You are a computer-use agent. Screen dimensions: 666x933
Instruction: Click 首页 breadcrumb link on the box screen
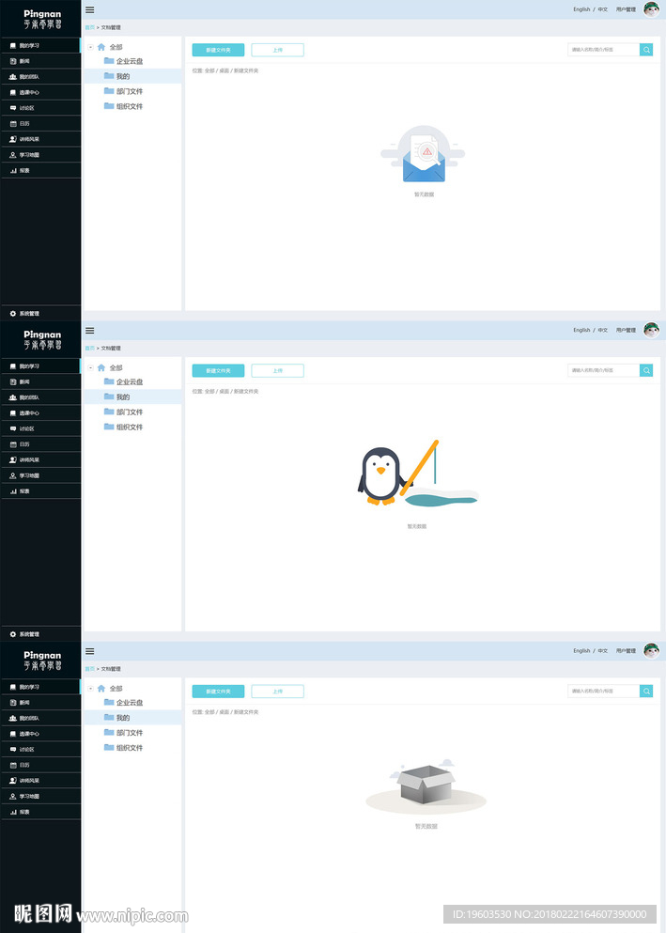point(90,669)
